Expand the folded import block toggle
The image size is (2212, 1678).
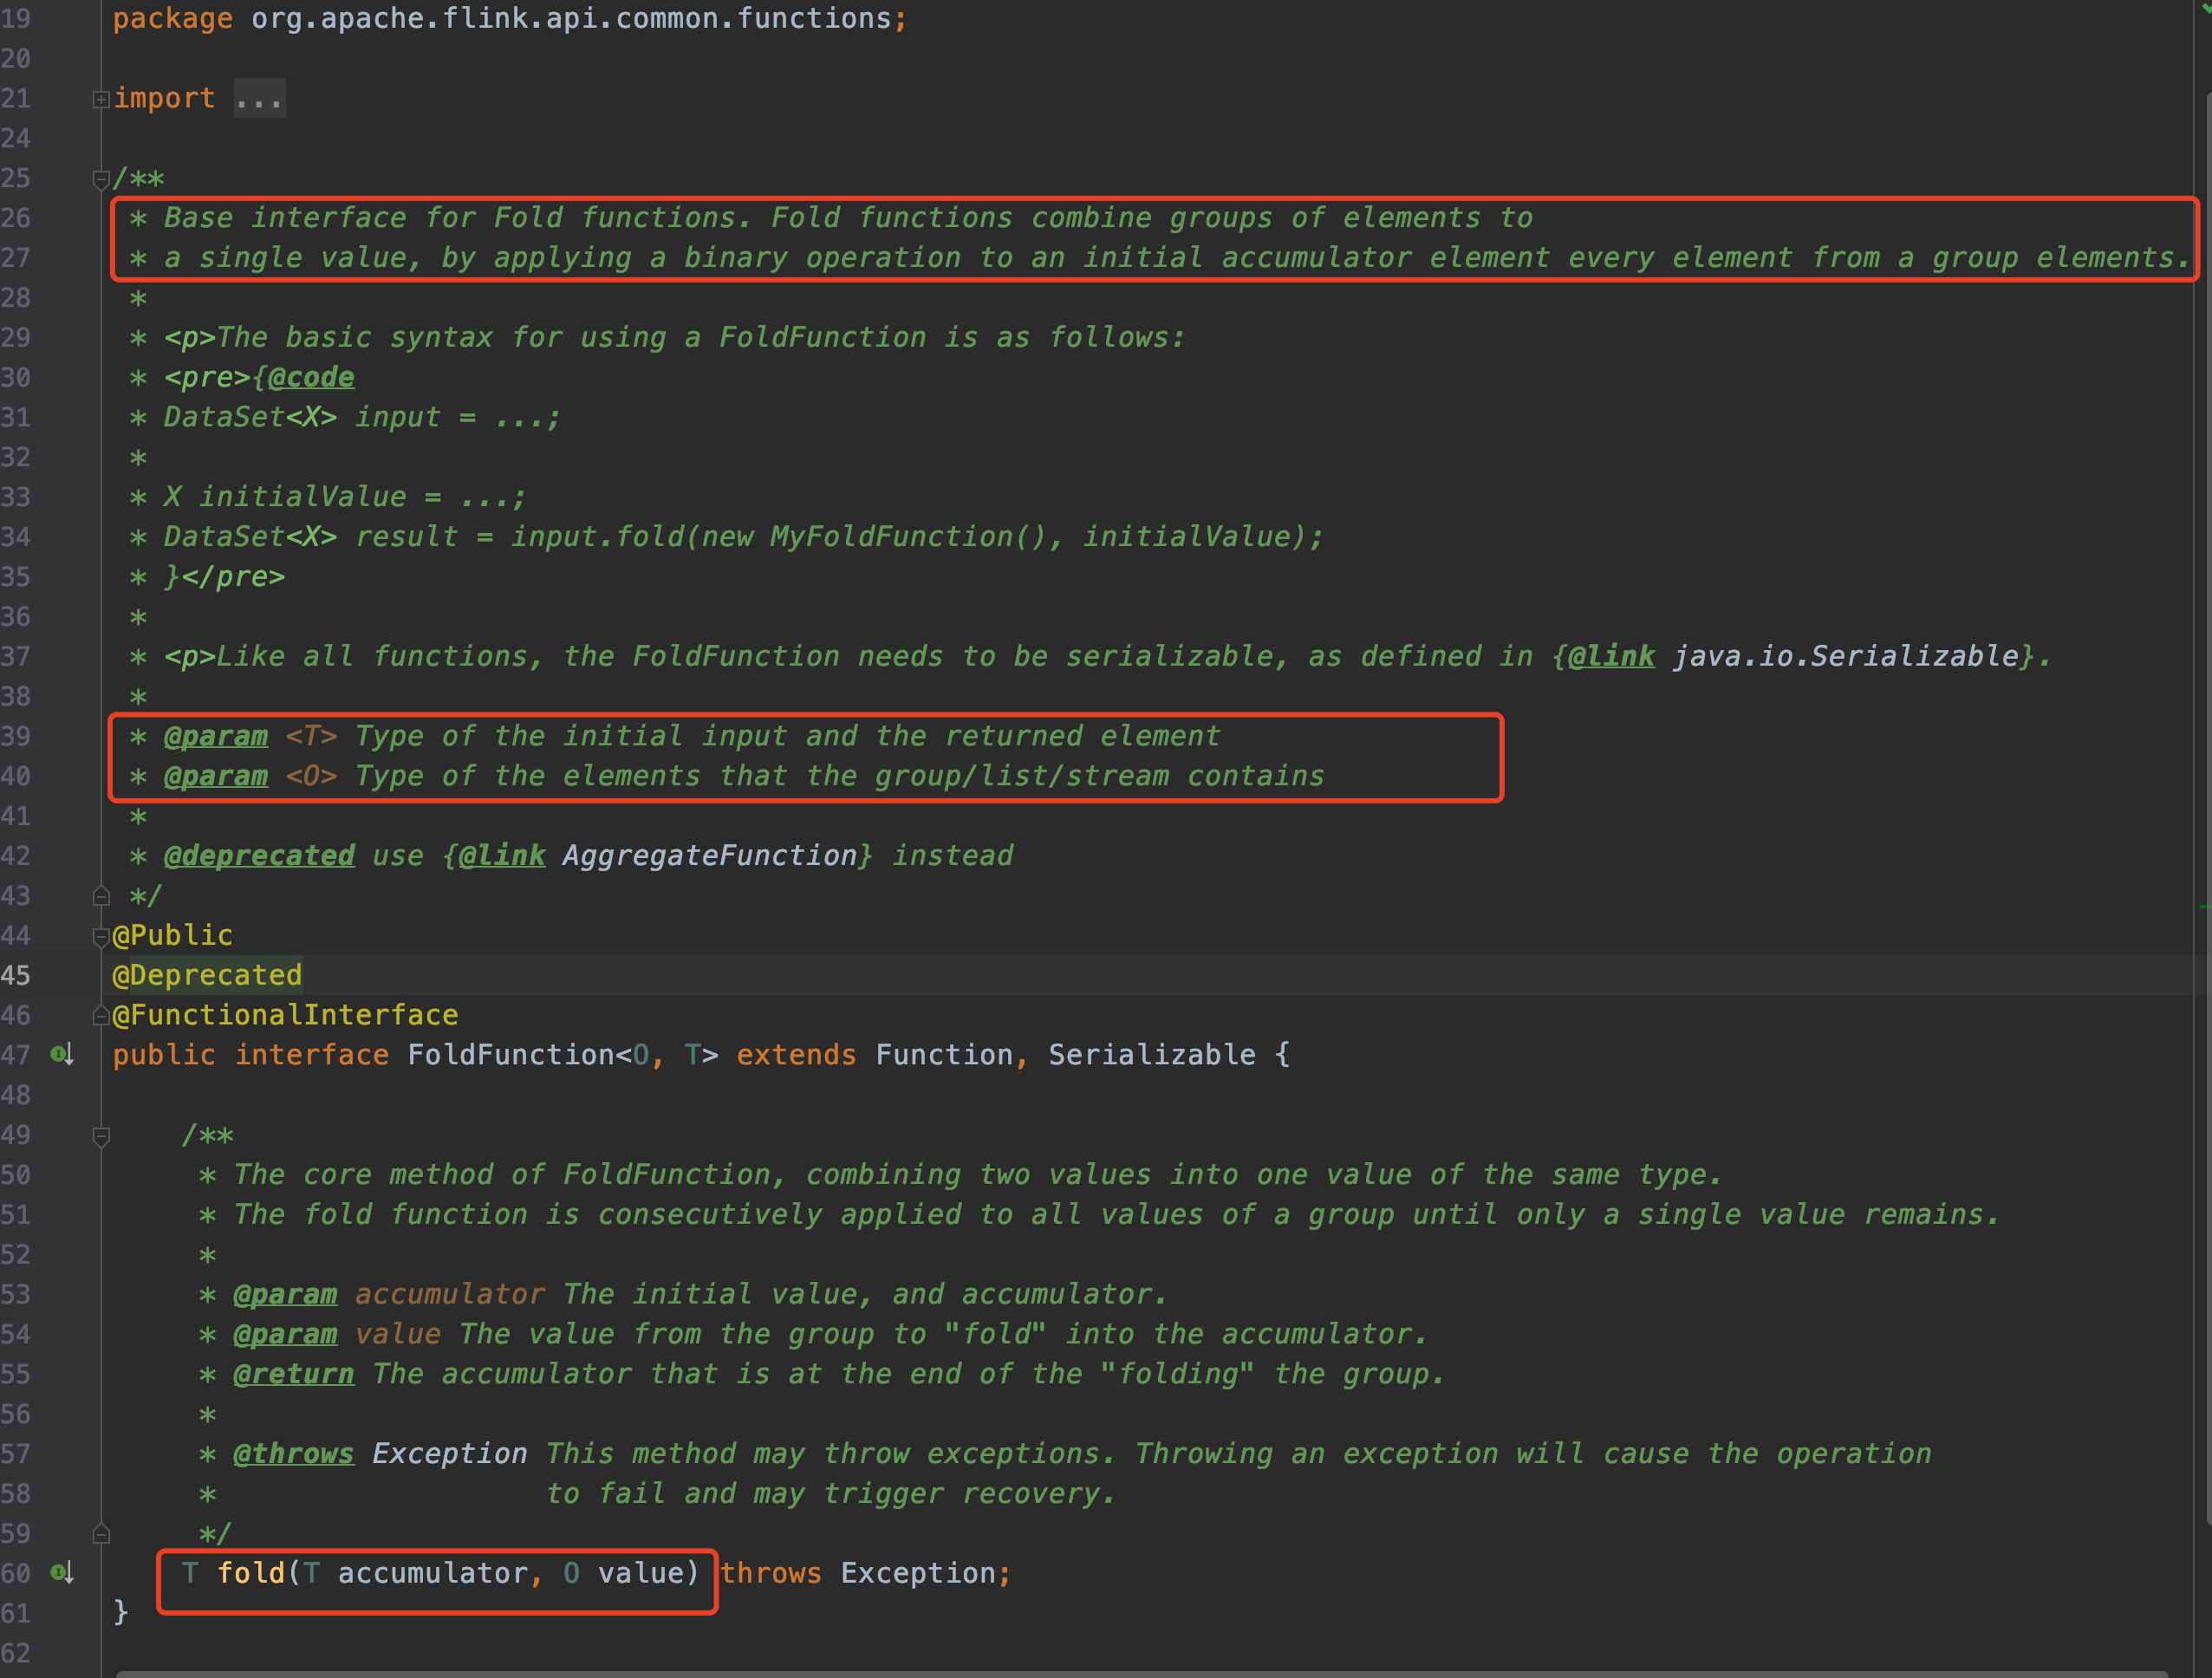pyautogui.click(x=101, y=99)
